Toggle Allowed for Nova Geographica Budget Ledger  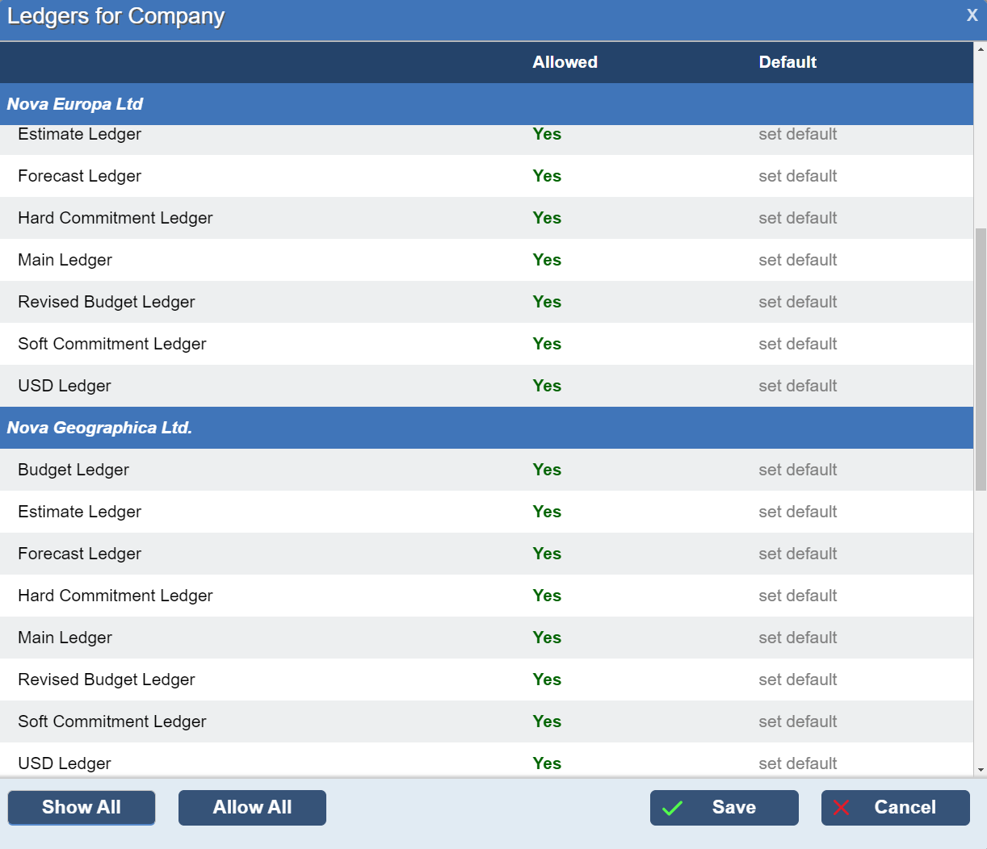[x=547, y=470]
